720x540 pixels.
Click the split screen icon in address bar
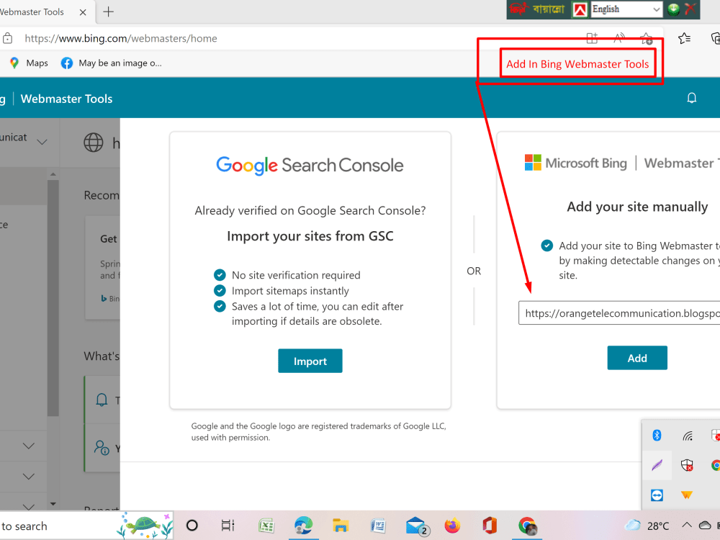tap(592, 38)
